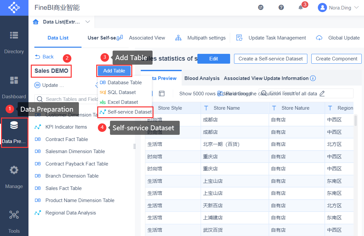The width and height of the screenshot is (364, 236).
Task: Open the Add Table dropdown button
Action: pyautogui.click(x=114, y=71)
